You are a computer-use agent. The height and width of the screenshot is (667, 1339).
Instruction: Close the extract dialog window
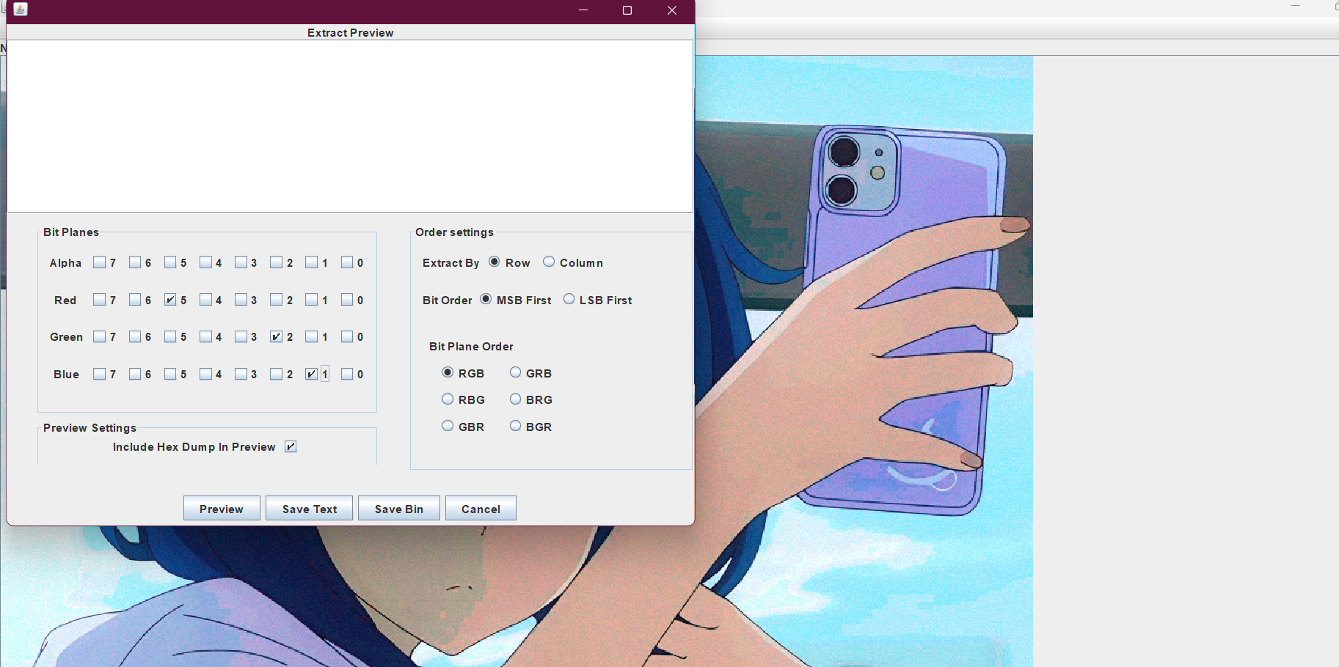[x=671, y=10]
